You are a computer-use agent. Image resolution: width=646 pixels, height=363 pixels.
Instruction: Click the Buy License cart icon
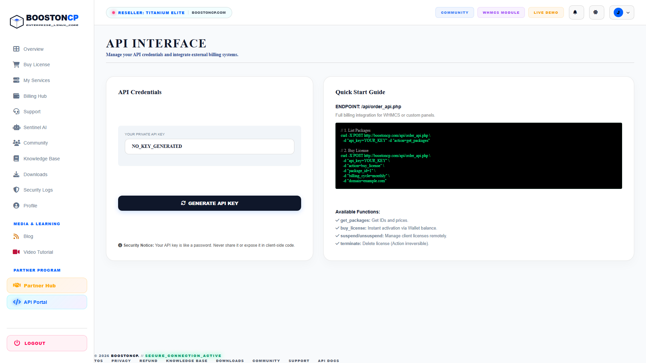click(x=16, y=65)
